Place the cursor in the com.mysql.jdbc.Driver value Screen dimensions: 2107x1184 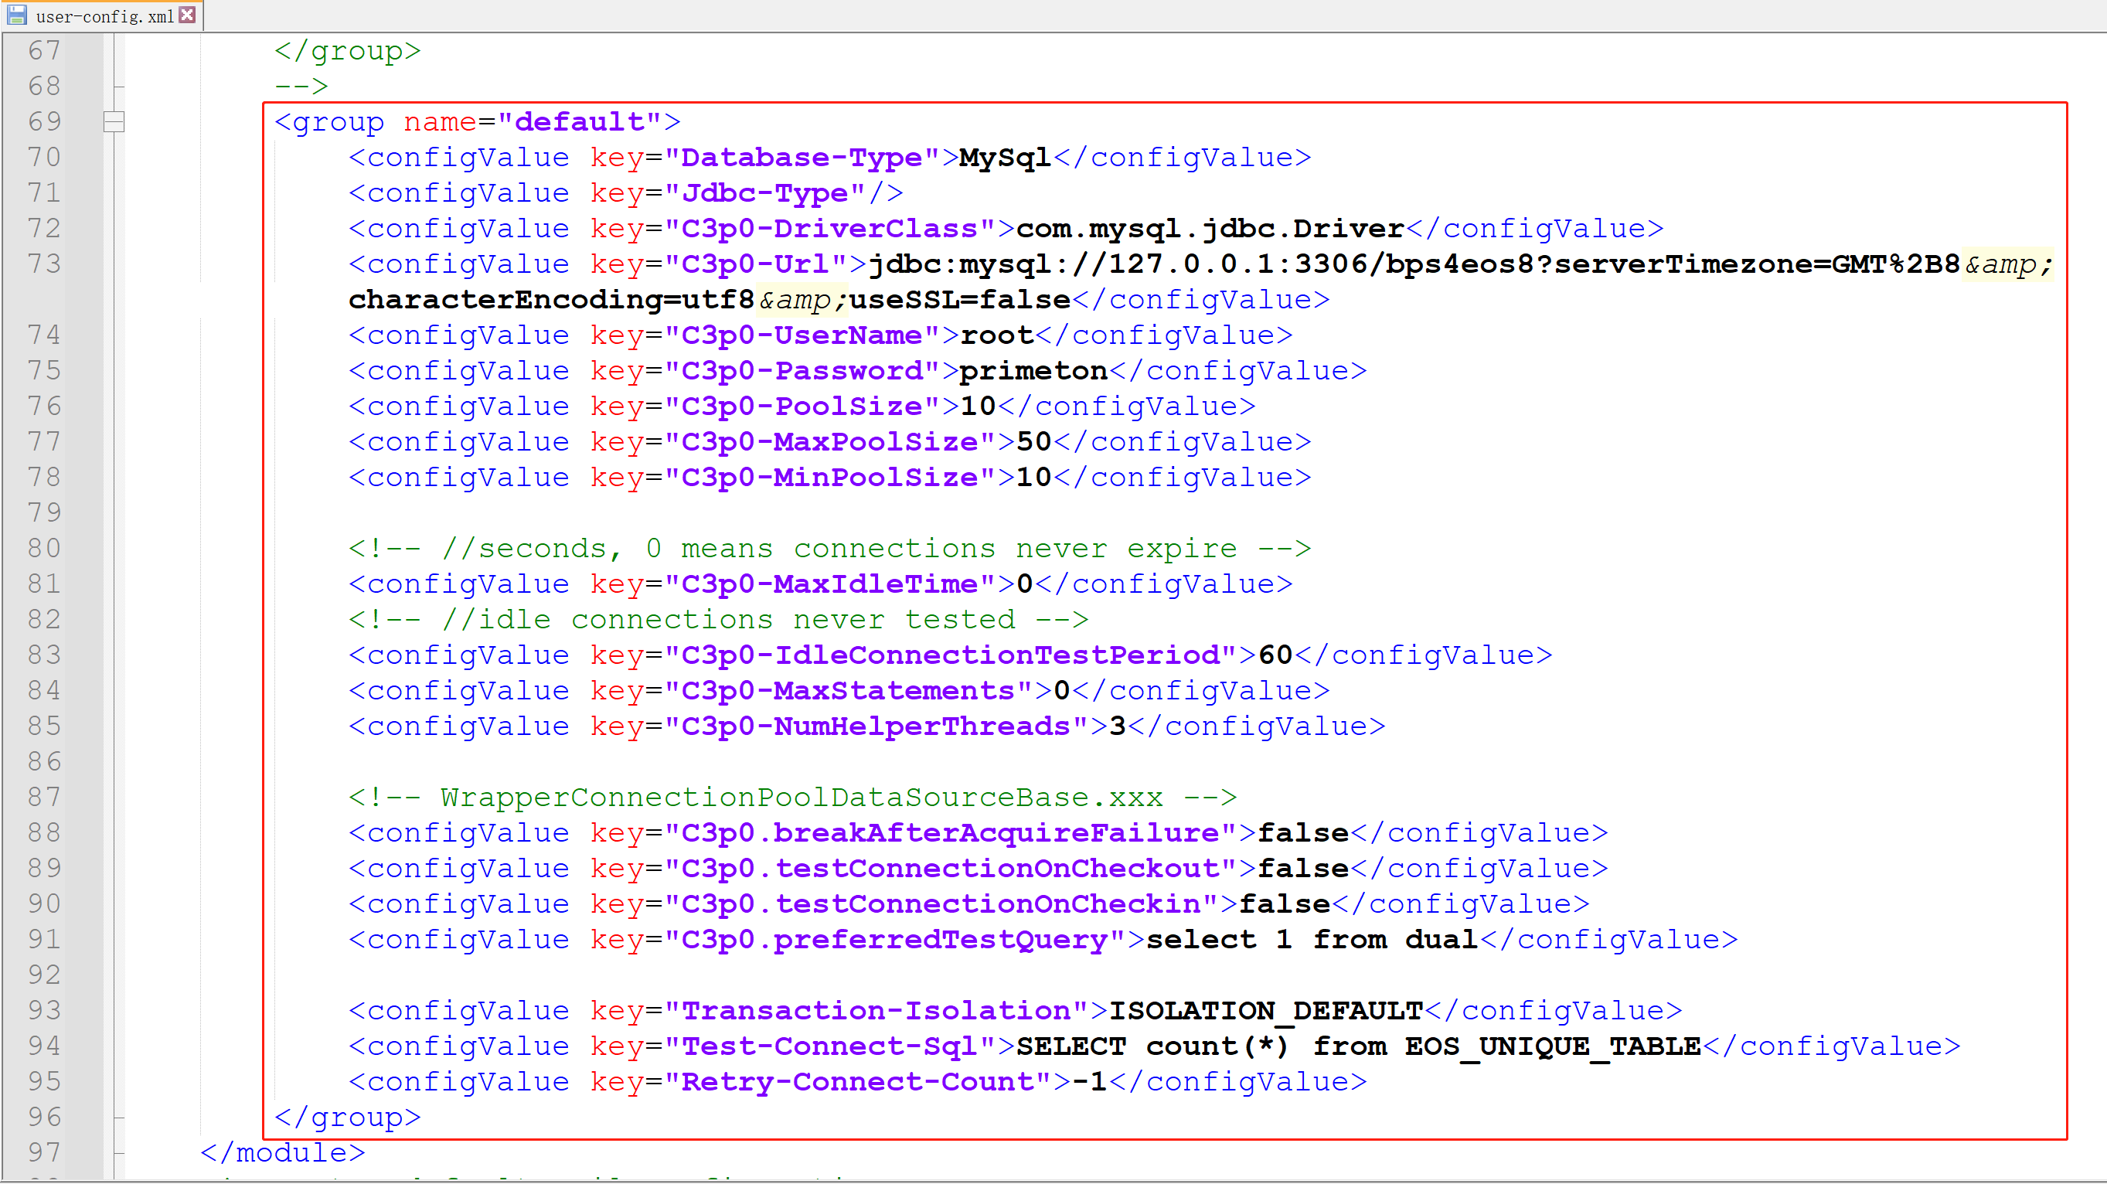(x=1210, y=229)
